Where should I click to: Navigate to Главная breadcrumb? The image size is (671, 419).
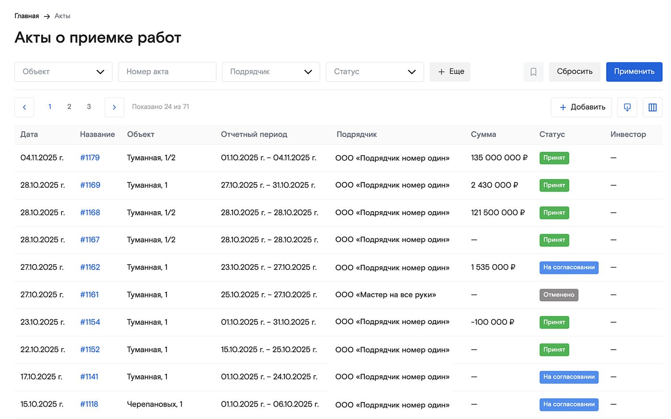tap(27, 16)
